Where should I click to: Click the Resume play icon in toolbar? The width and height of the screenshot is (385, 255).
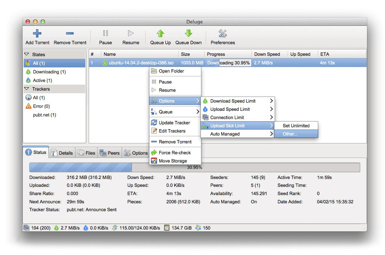tap(131, 33)
